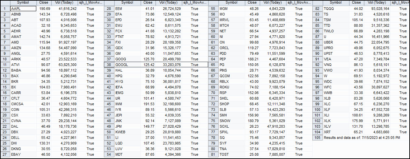Click the MRVL symbol cell
The width and height of the screenshot is (410, 159).
click(232, 20)
